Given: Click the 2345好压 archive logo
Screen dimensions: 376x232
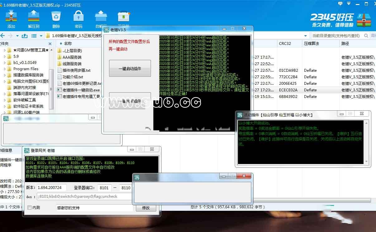Looking at the screenshot, I should 364,20.
